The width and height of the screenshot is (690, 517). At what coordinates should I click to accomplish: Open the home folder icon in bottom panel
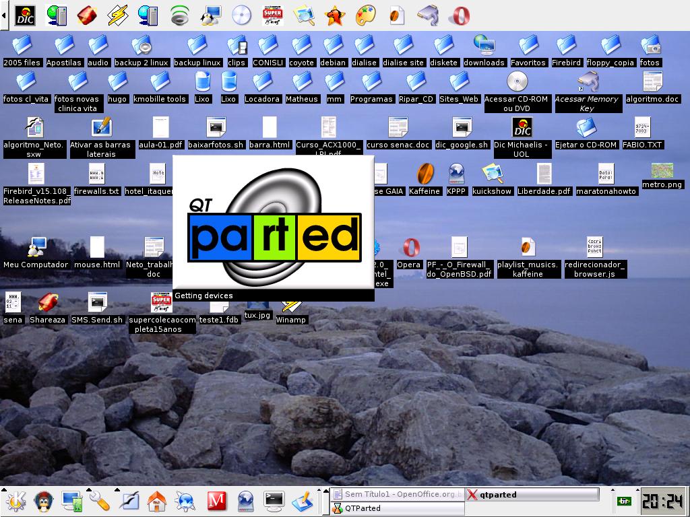click(x=156, y=502)
